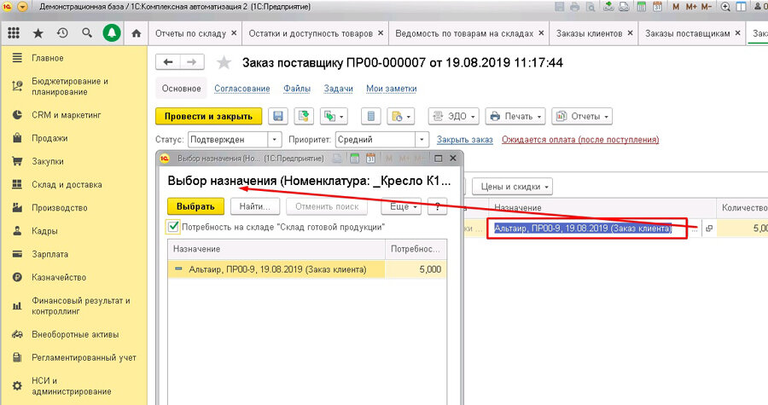
Task: Open Закупки section in sidebar
Action: (48, 161)
